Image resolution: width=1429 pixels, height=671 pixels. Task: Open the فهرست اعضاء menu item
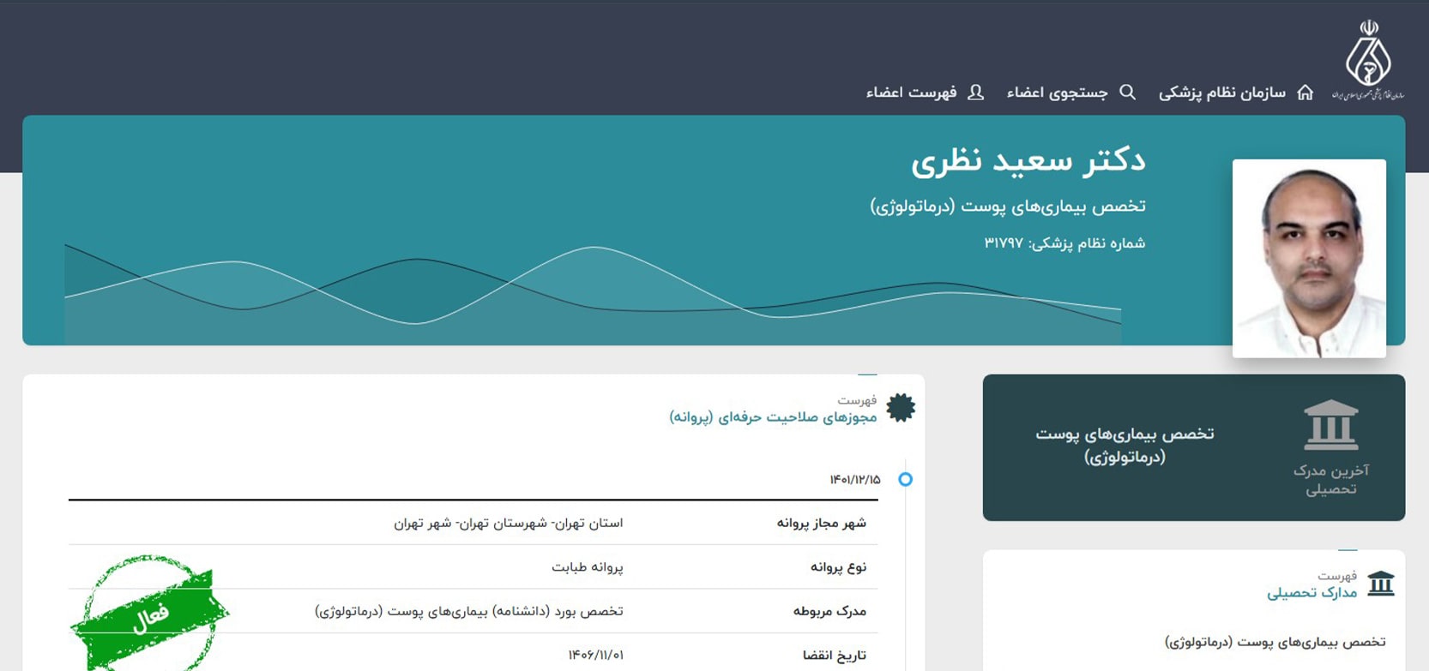(x=911, y=92)
